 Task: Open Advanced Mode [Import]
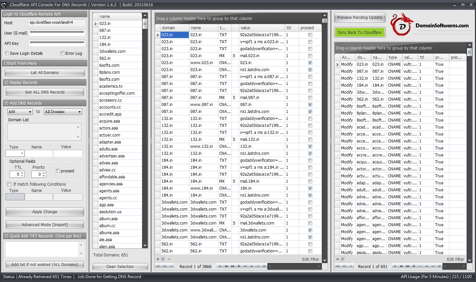click(45, 225)
